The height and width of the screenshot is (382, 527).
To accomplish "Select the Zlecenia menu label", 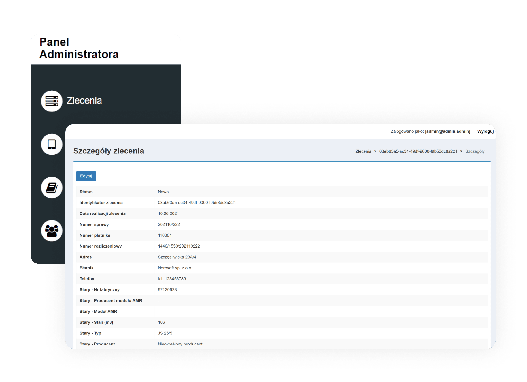I will (x=84, y=101).
